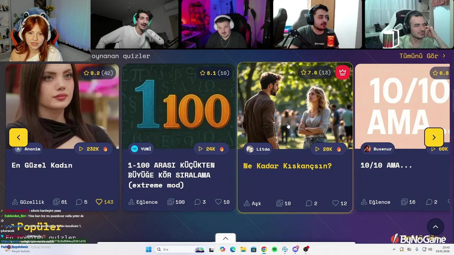The height and width of the screenshot is (255, 454).
Task: Click the 16 images count icon
Action: [408, 202]
